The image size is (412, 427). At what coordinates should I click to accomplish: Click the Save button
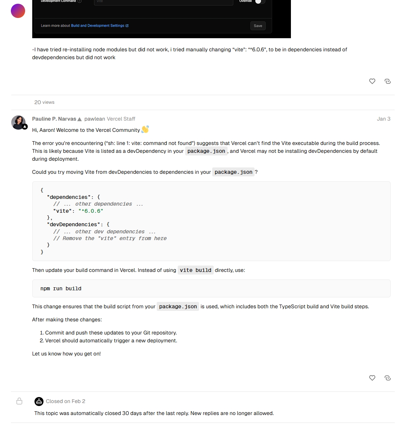(x=258, y=26)
